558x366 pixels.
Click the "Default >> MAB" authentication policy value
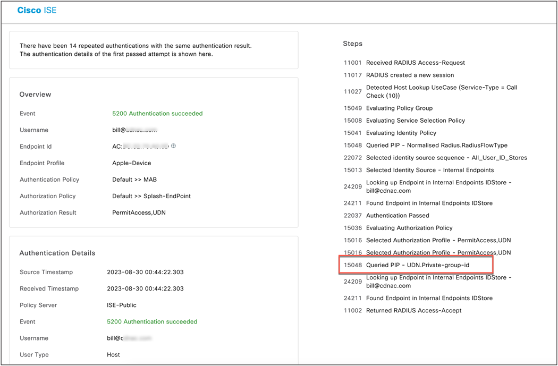pyautogui.click(x=134, y=180)
